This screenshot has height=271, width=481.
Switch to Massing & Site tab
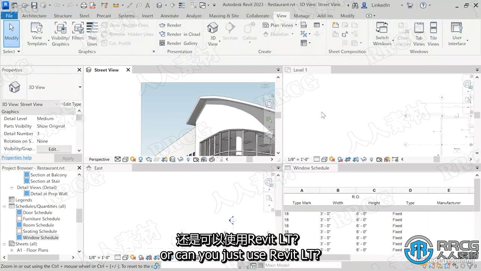click(224, 16)
